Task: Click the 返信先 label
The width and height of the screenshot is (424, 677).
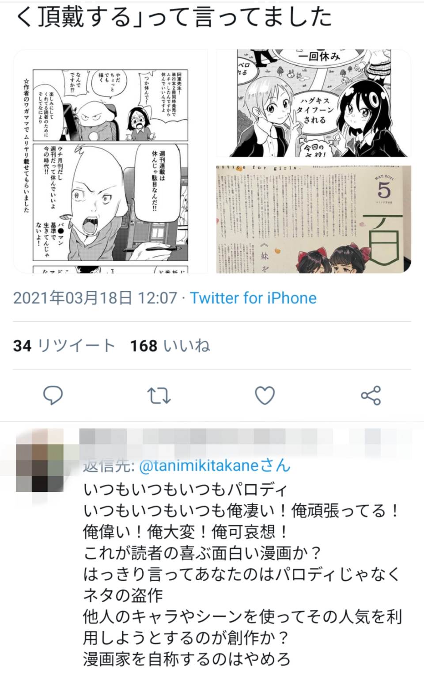Action: click(x=109, y=465)
